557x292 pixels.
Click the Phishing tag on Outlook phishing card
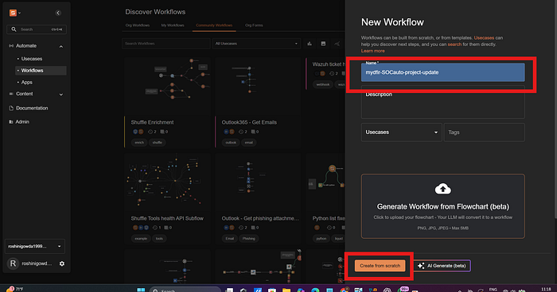(x=248, y=239)
